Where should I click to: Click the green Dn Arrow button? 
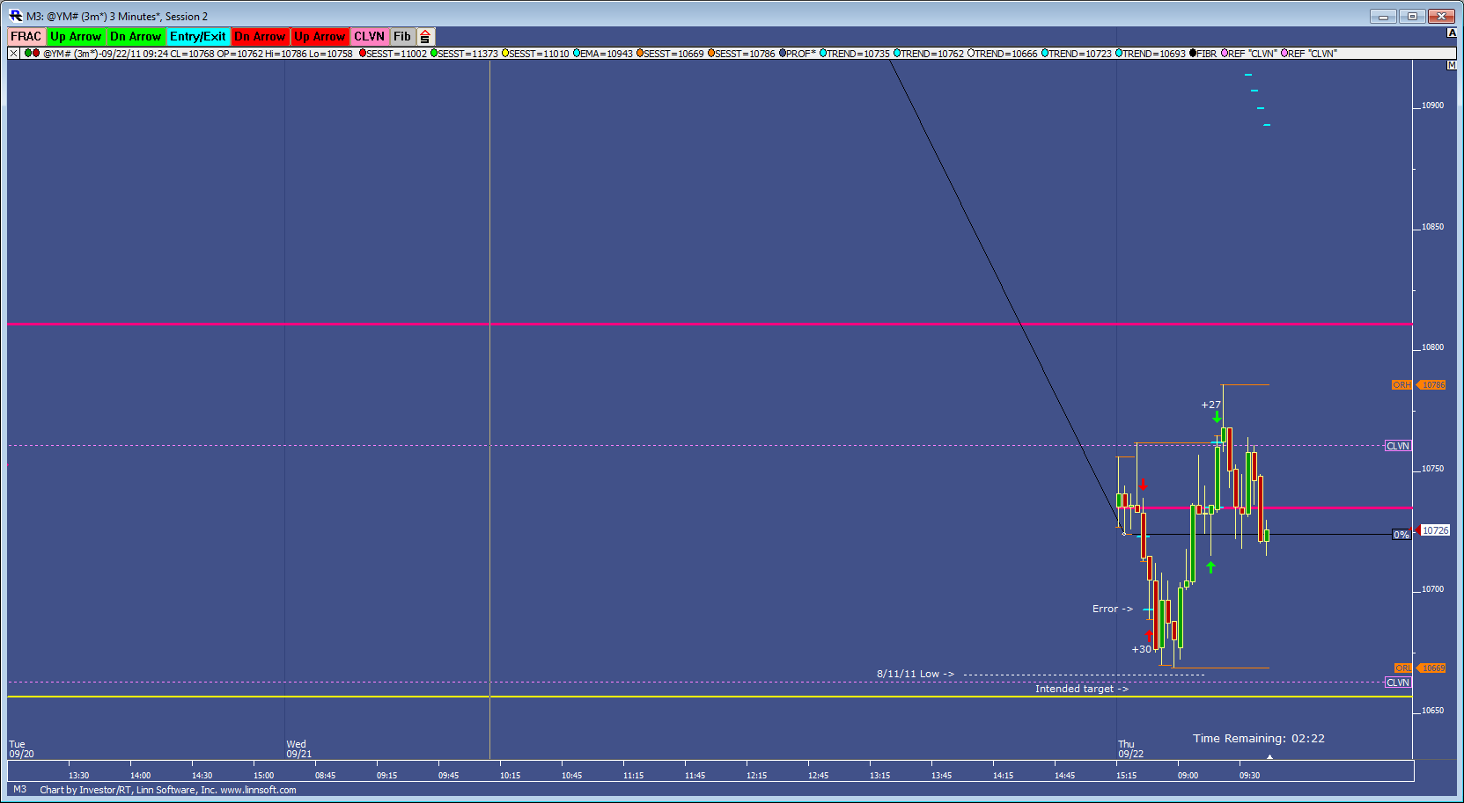point(136,36)
